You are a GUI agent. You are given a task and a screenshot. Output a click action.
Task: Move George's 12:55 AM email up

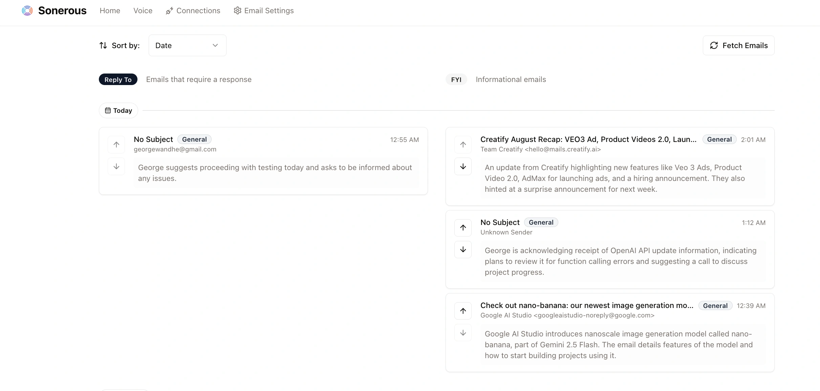coord(116,145)
